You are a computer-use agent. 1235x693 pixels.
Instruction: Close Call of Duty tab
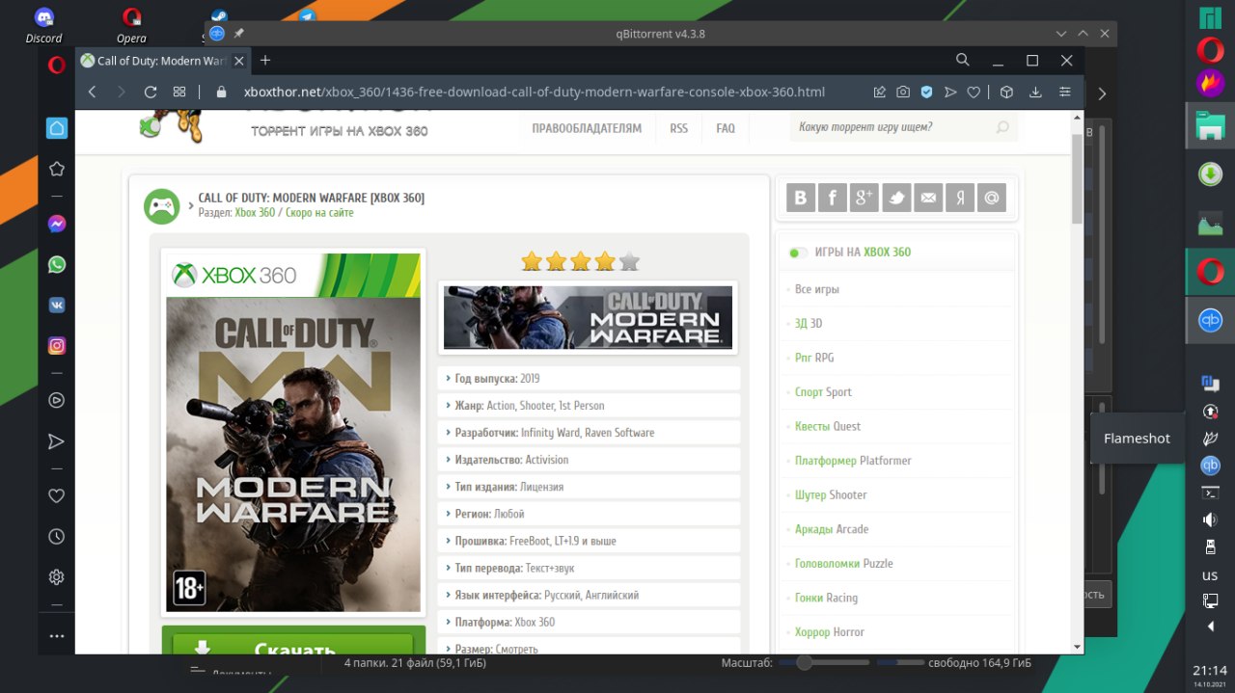[x=238, y=61]
